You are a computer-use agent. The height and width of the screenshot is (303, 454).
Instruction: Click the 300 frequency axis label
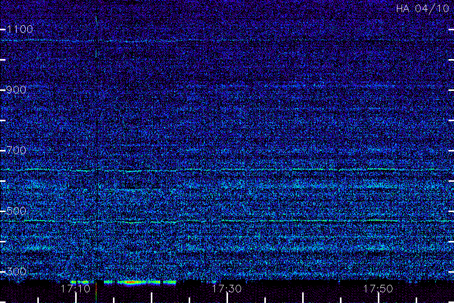pyautogui.click(x=16, y=271)
